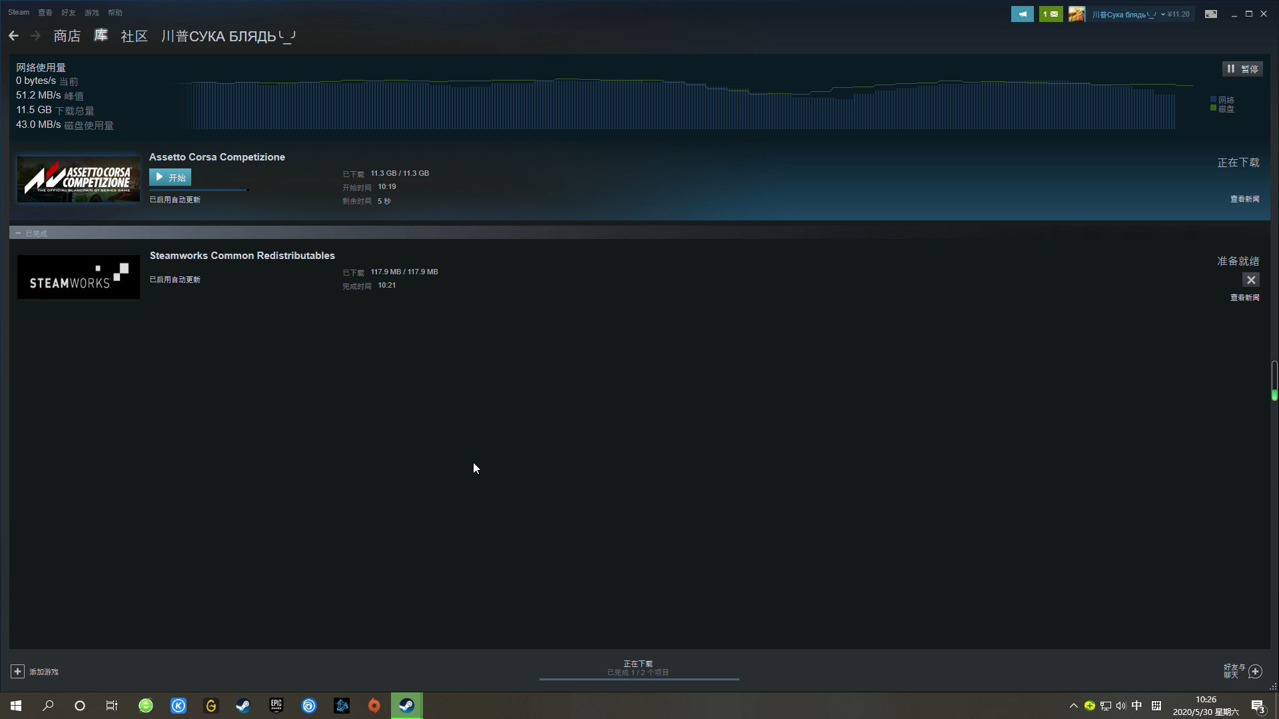
Task: Click the 51.2 MB/s peak value
Action: pyautogui.click(x=39, y=96)
